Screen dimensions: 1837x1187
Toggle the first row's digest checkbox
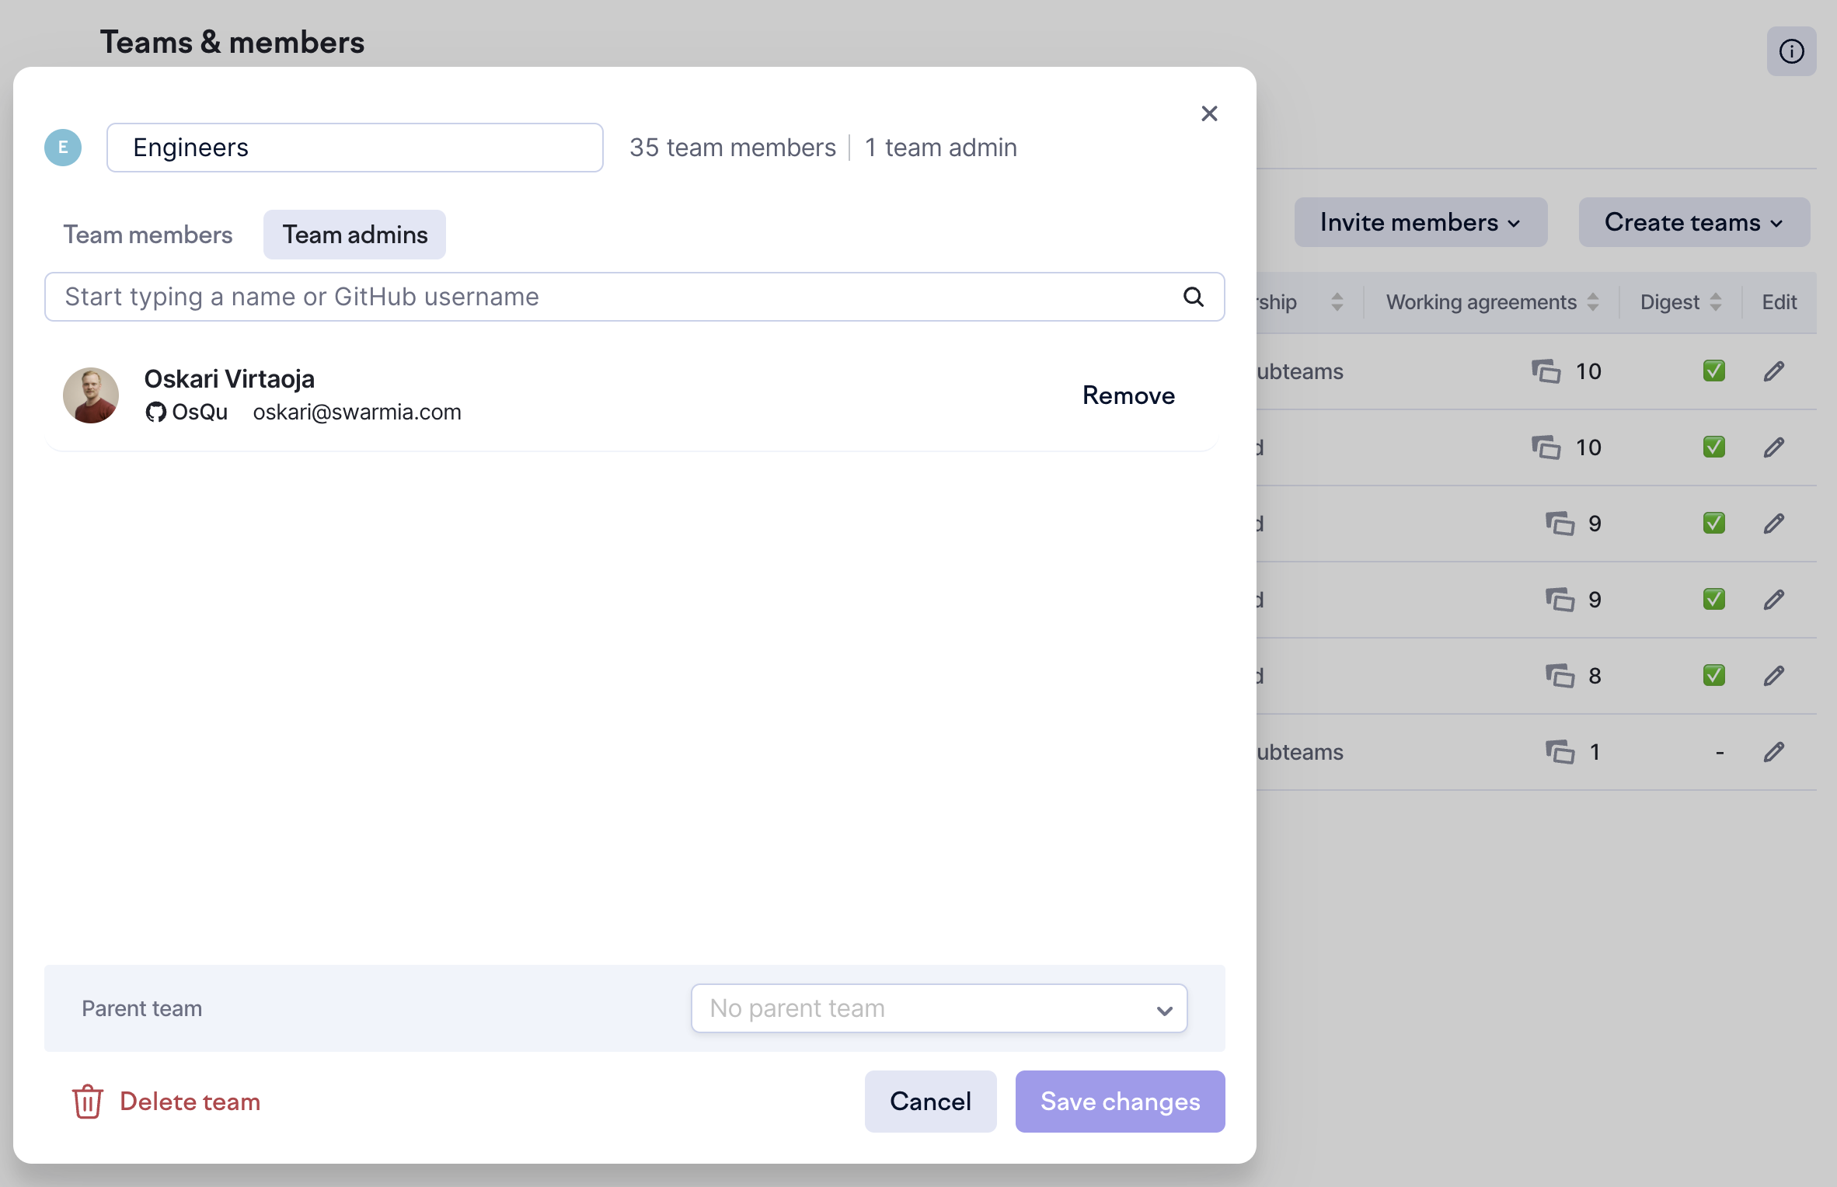1713,371
